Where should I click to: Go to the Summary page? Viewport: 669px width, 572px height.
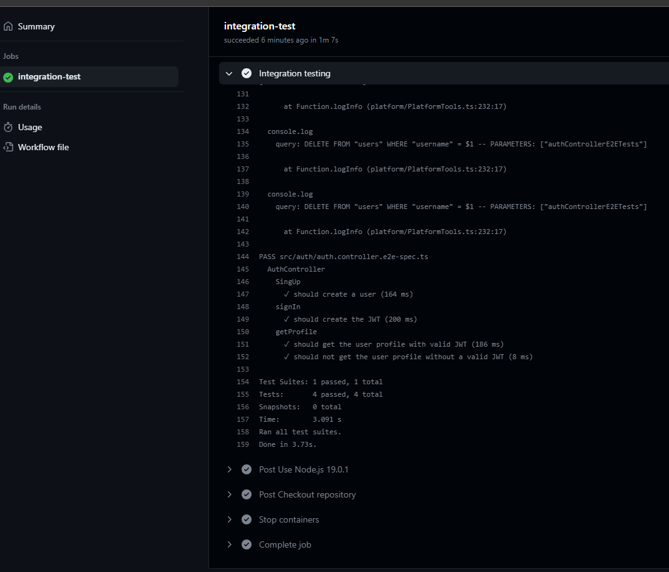coord(36,26)
